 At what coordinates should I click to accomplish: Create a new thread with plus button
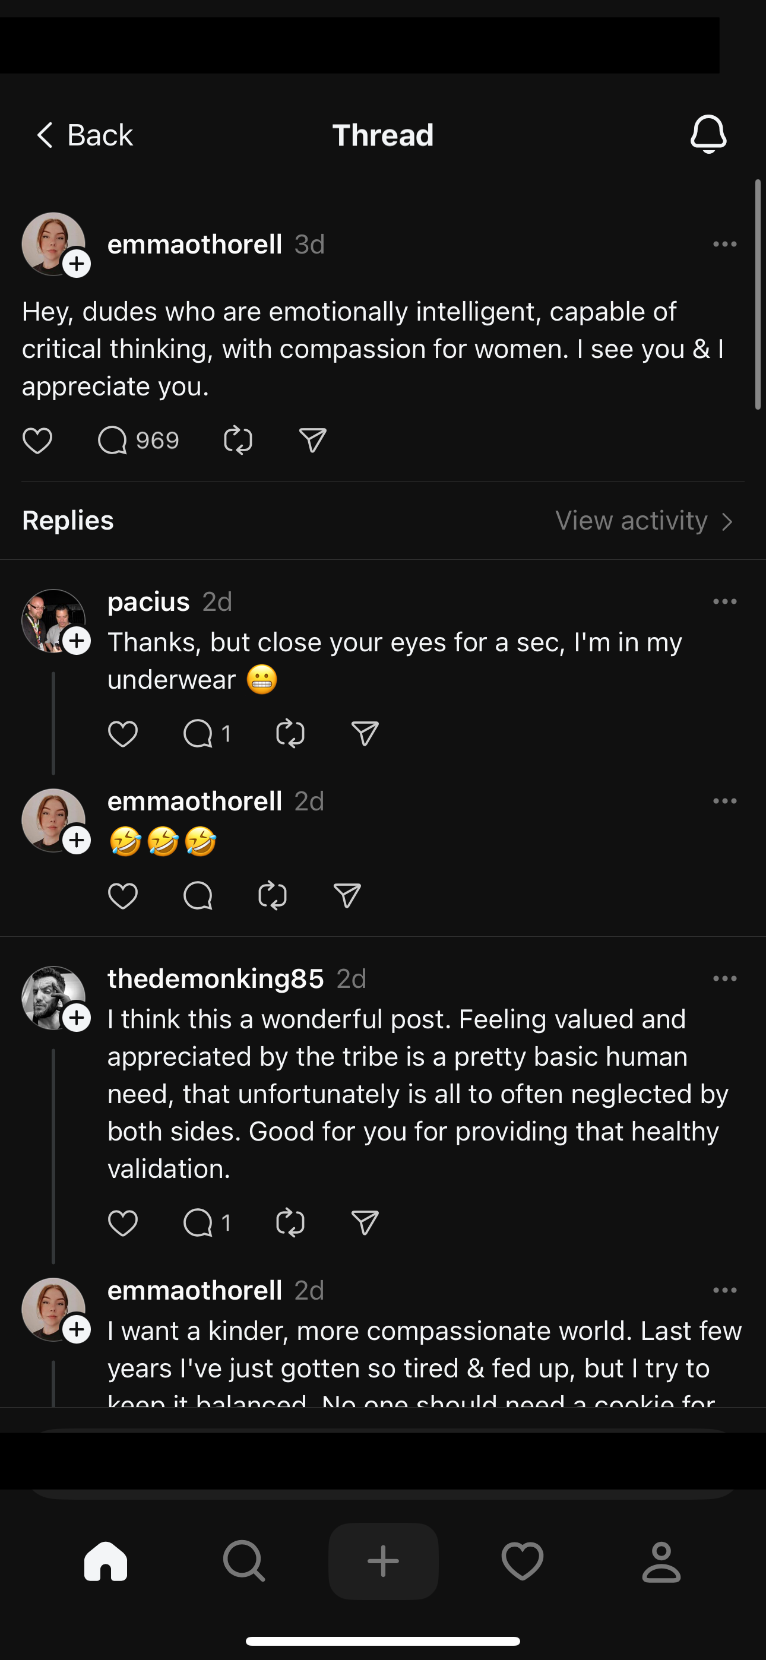383,1561
